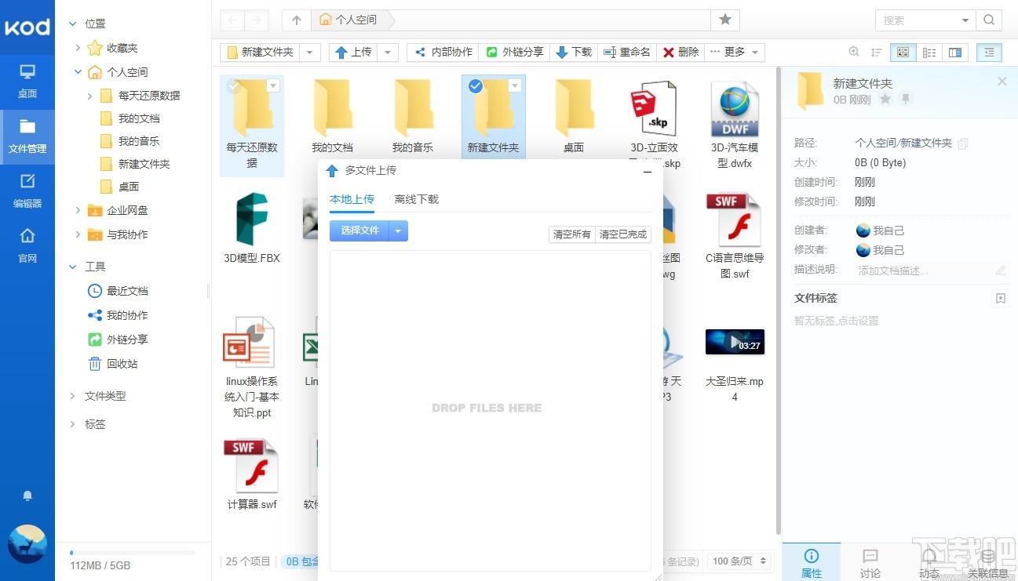Screen dimensions: 1018x581
Task: Pin 新建文件夹 to top in properties panel
Action: (906, 99)
